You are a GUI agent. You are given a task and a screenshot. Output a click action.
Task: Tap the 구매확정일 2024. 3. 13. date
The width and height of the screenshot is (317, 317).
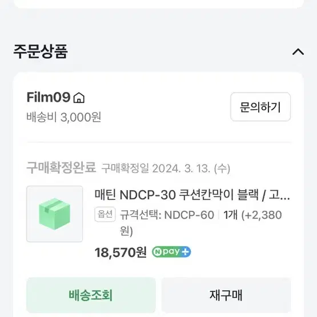pyautogui.click(x=166, y=168)
